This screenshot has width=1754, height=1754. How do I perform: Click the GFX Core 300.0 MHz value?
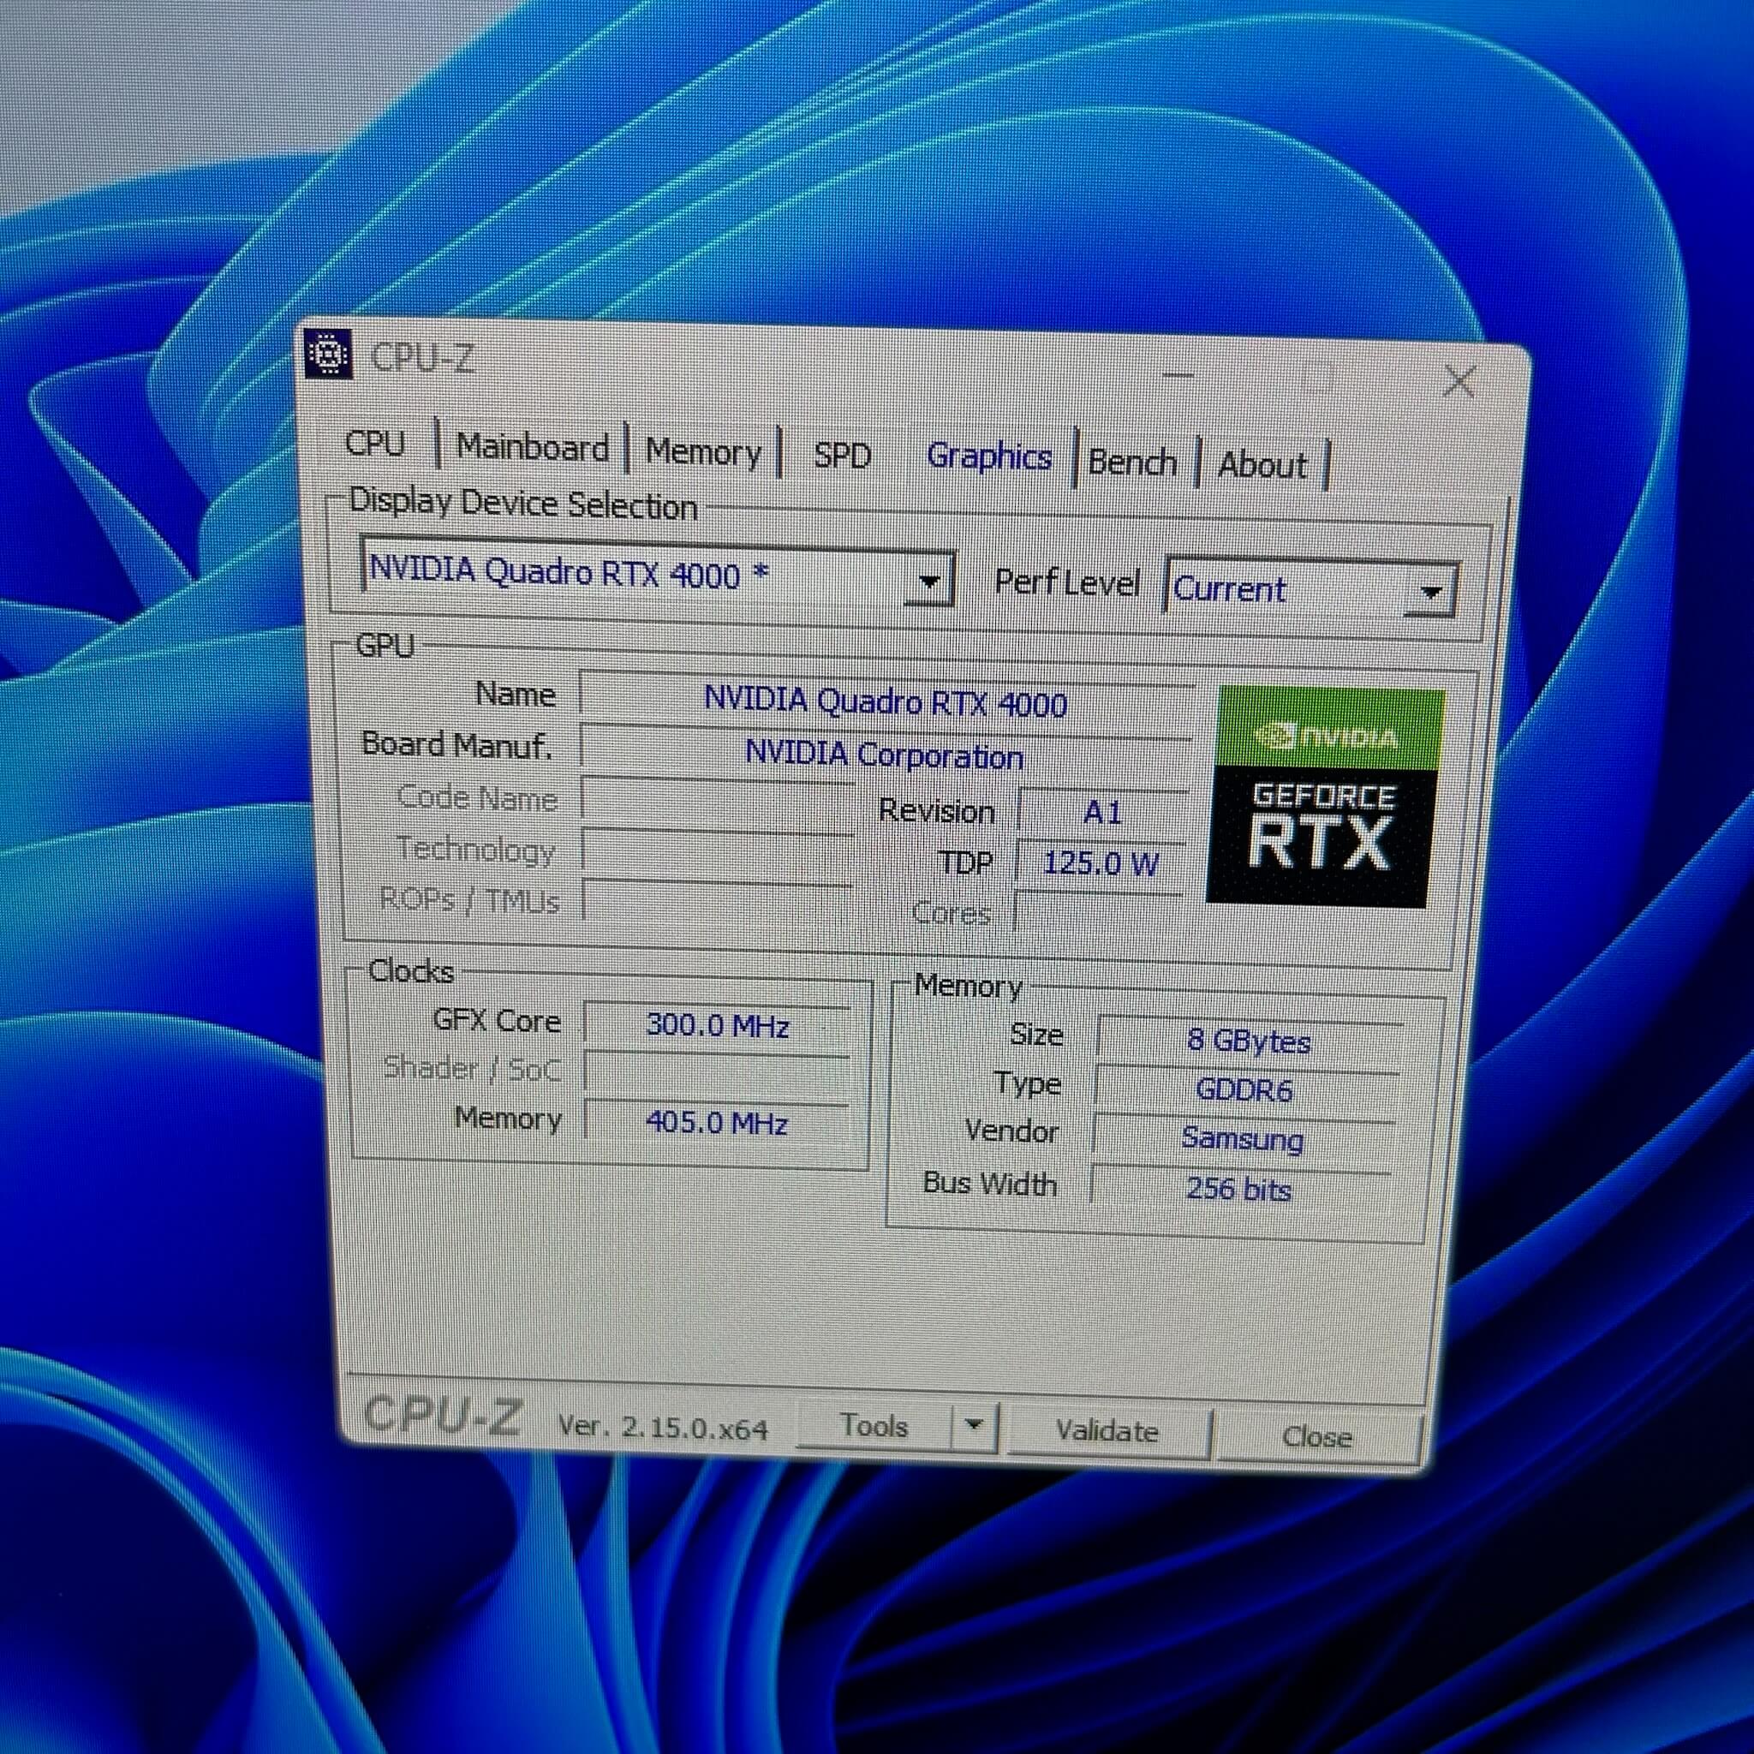[x=717, y=1025]
